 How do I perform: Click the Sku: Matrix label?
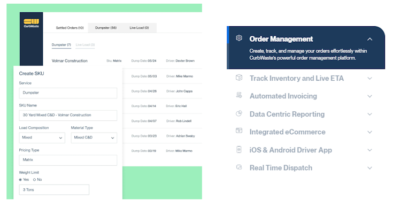point(114,61)
